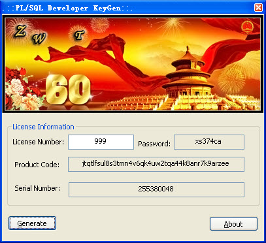Viewport: 266px width, 243px height.
Task: Click the flower bouquet in banner corner
Action: pyautogui.click(x=22, y=89)
